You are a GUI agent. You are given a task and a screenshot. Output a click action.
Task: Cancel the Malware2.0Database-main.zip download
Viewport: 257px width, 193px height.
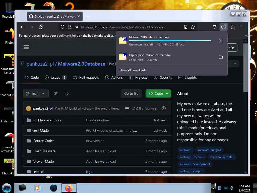(x=221, y=41)
